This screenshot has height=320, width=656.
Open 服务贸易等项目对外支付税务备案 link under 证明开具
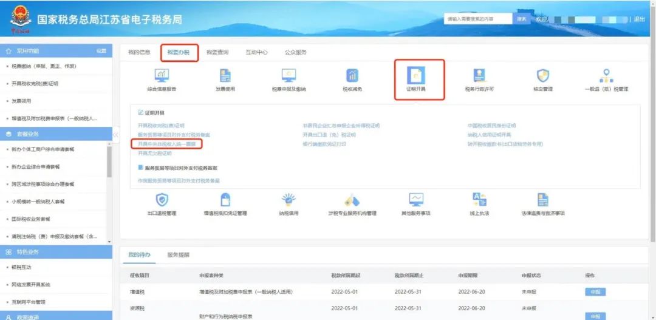click(174, 135)
